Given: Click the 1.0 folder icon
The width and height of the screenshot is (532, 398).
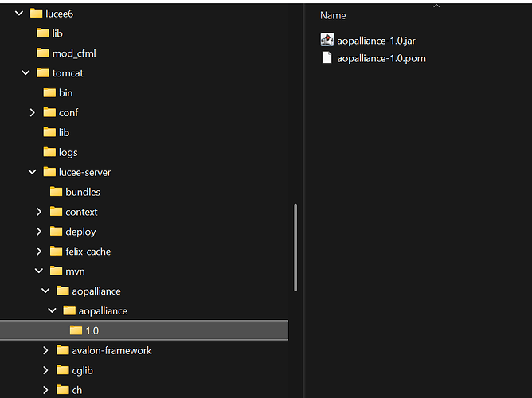Looking at the screenshot, I should (76, 330).
